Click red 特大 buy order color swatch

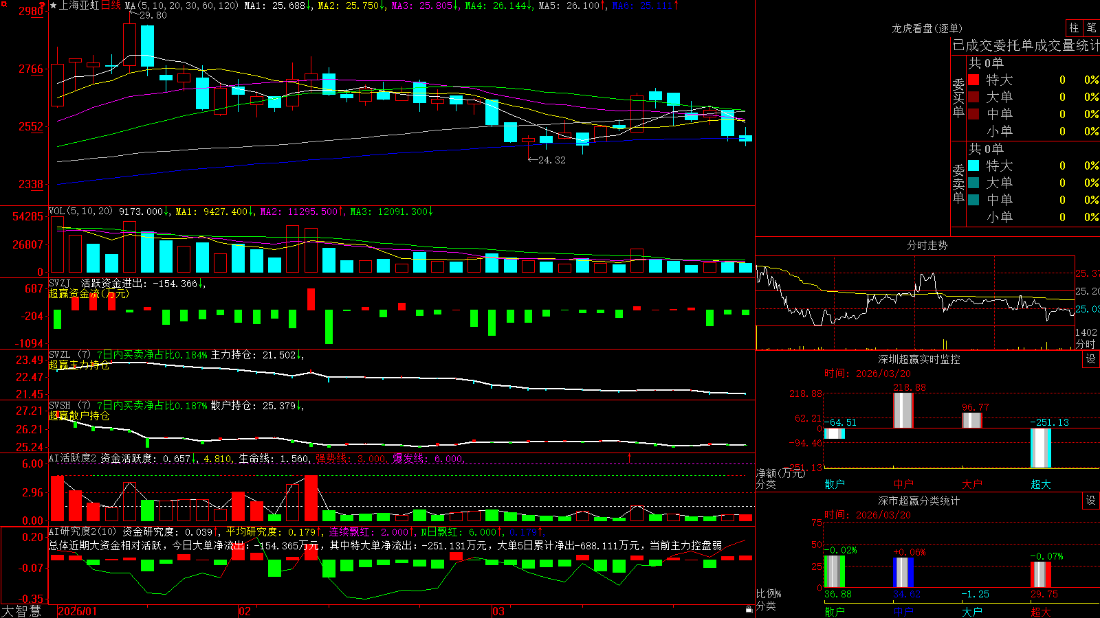coord(973,80)
